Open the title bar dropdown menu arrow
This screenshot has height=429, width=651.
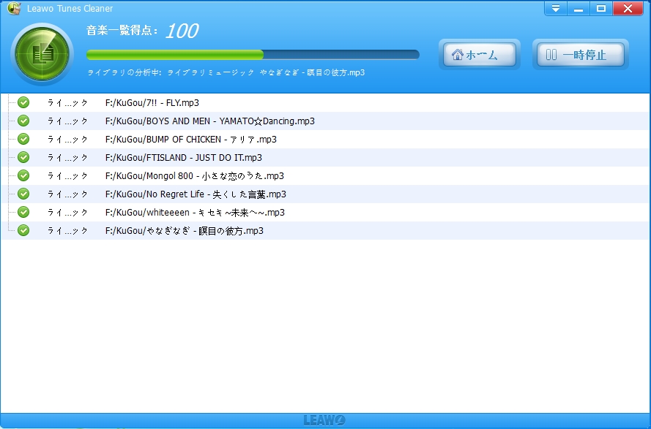556,8
